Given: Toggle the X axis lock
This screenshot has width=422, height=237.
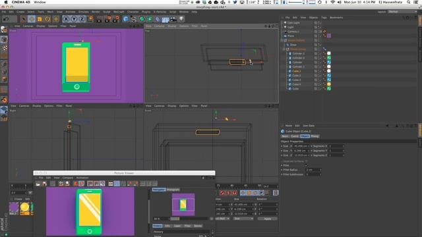Looking at the screenshot, I should [x=66, y=19].
